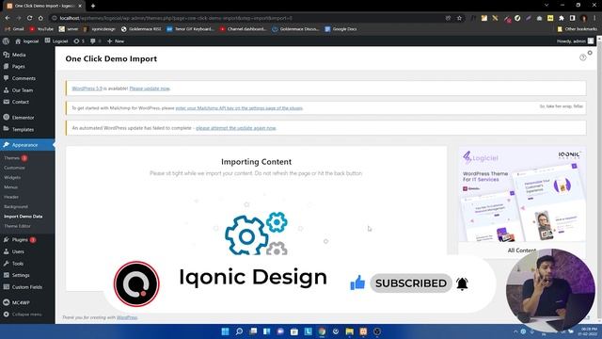Open Chrome from the taskbar
Image resolution: width=602 pixels, height=339 pixels.
click(x=322, y=331)
